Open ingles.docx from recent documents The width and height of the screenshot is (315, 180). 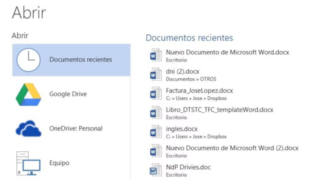pos(182,129)
